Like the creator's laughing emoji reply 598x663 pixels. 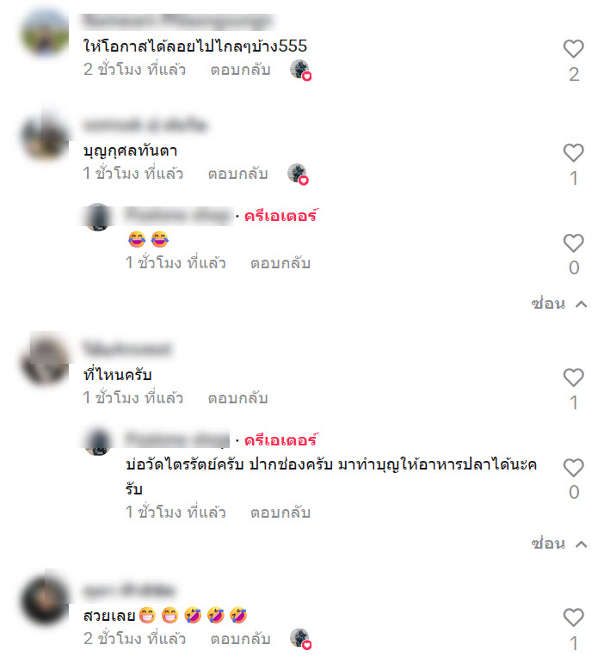pos(573,243)
